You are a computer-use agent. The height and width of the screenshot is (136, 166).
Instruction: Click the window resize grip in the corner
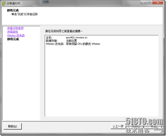162,132
